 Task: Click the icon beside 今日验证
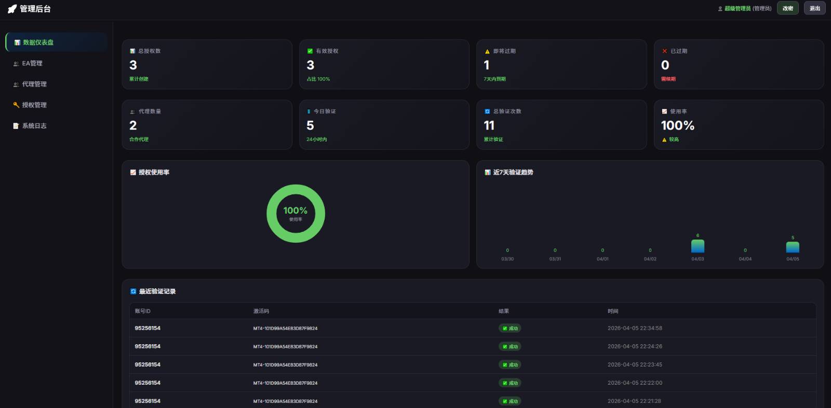coord(309,111)
